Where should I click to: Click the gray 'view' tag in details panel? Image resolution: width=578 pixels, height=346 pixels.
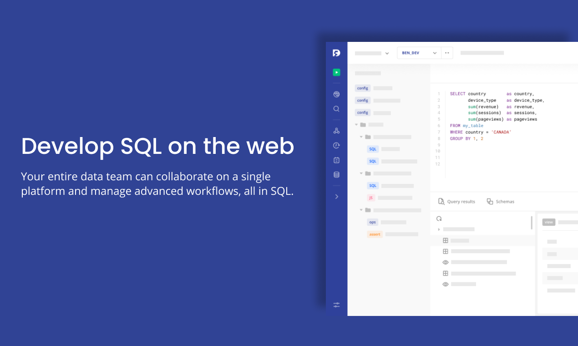549,222
